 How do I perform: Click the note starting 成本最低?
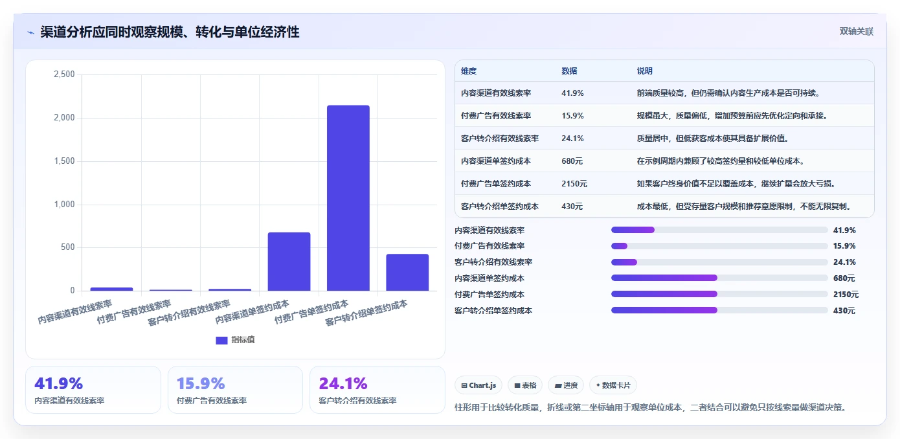[x=744, y=207]
